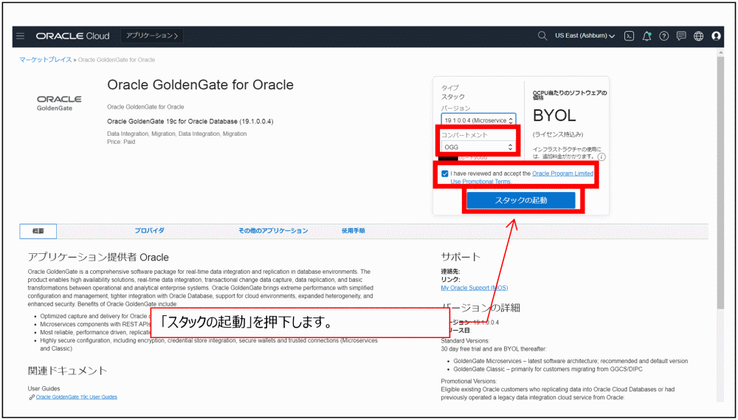Open the help question mark icon

point(663,36)
